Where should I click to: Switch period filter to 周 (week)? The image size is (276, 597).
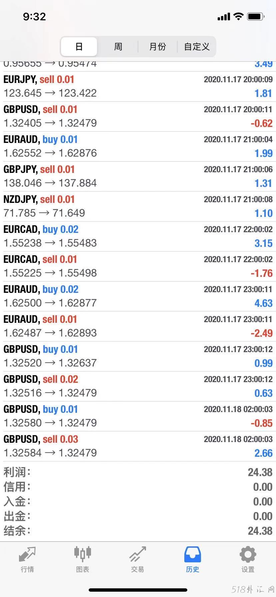coord(118,47)
